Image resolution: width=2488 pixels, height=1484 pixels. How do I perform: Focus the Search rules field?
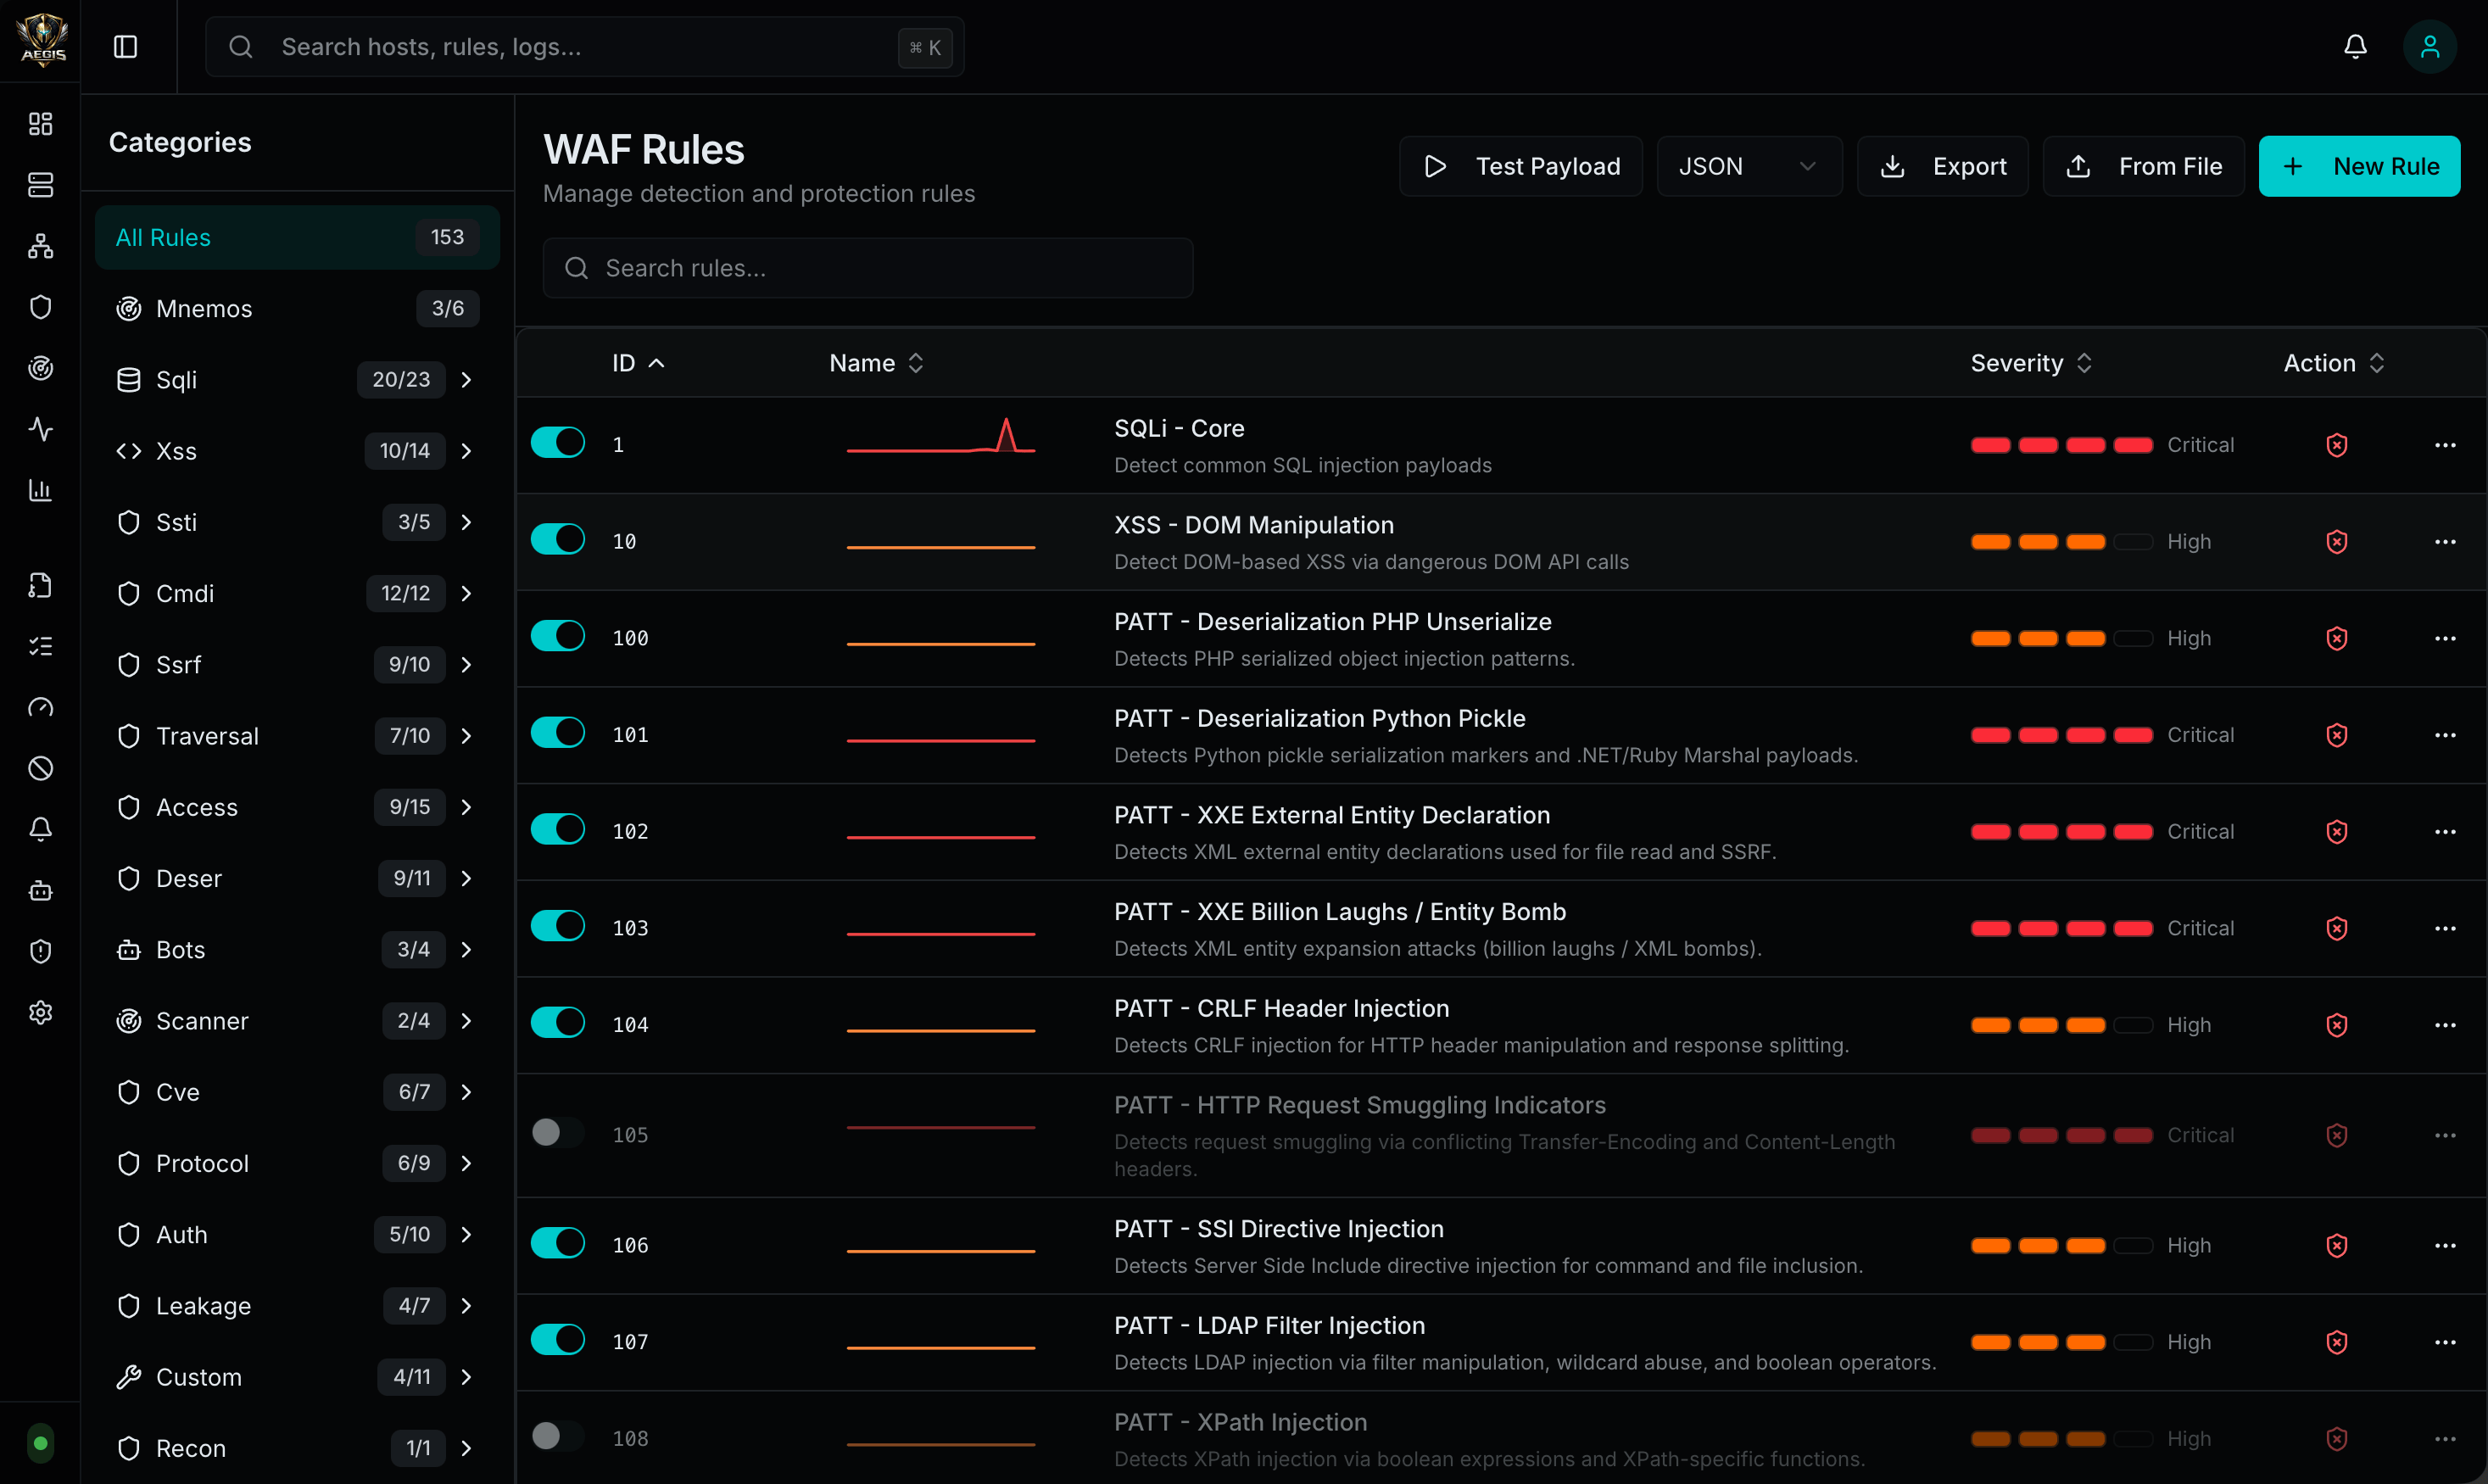click(x=867, y=268)
